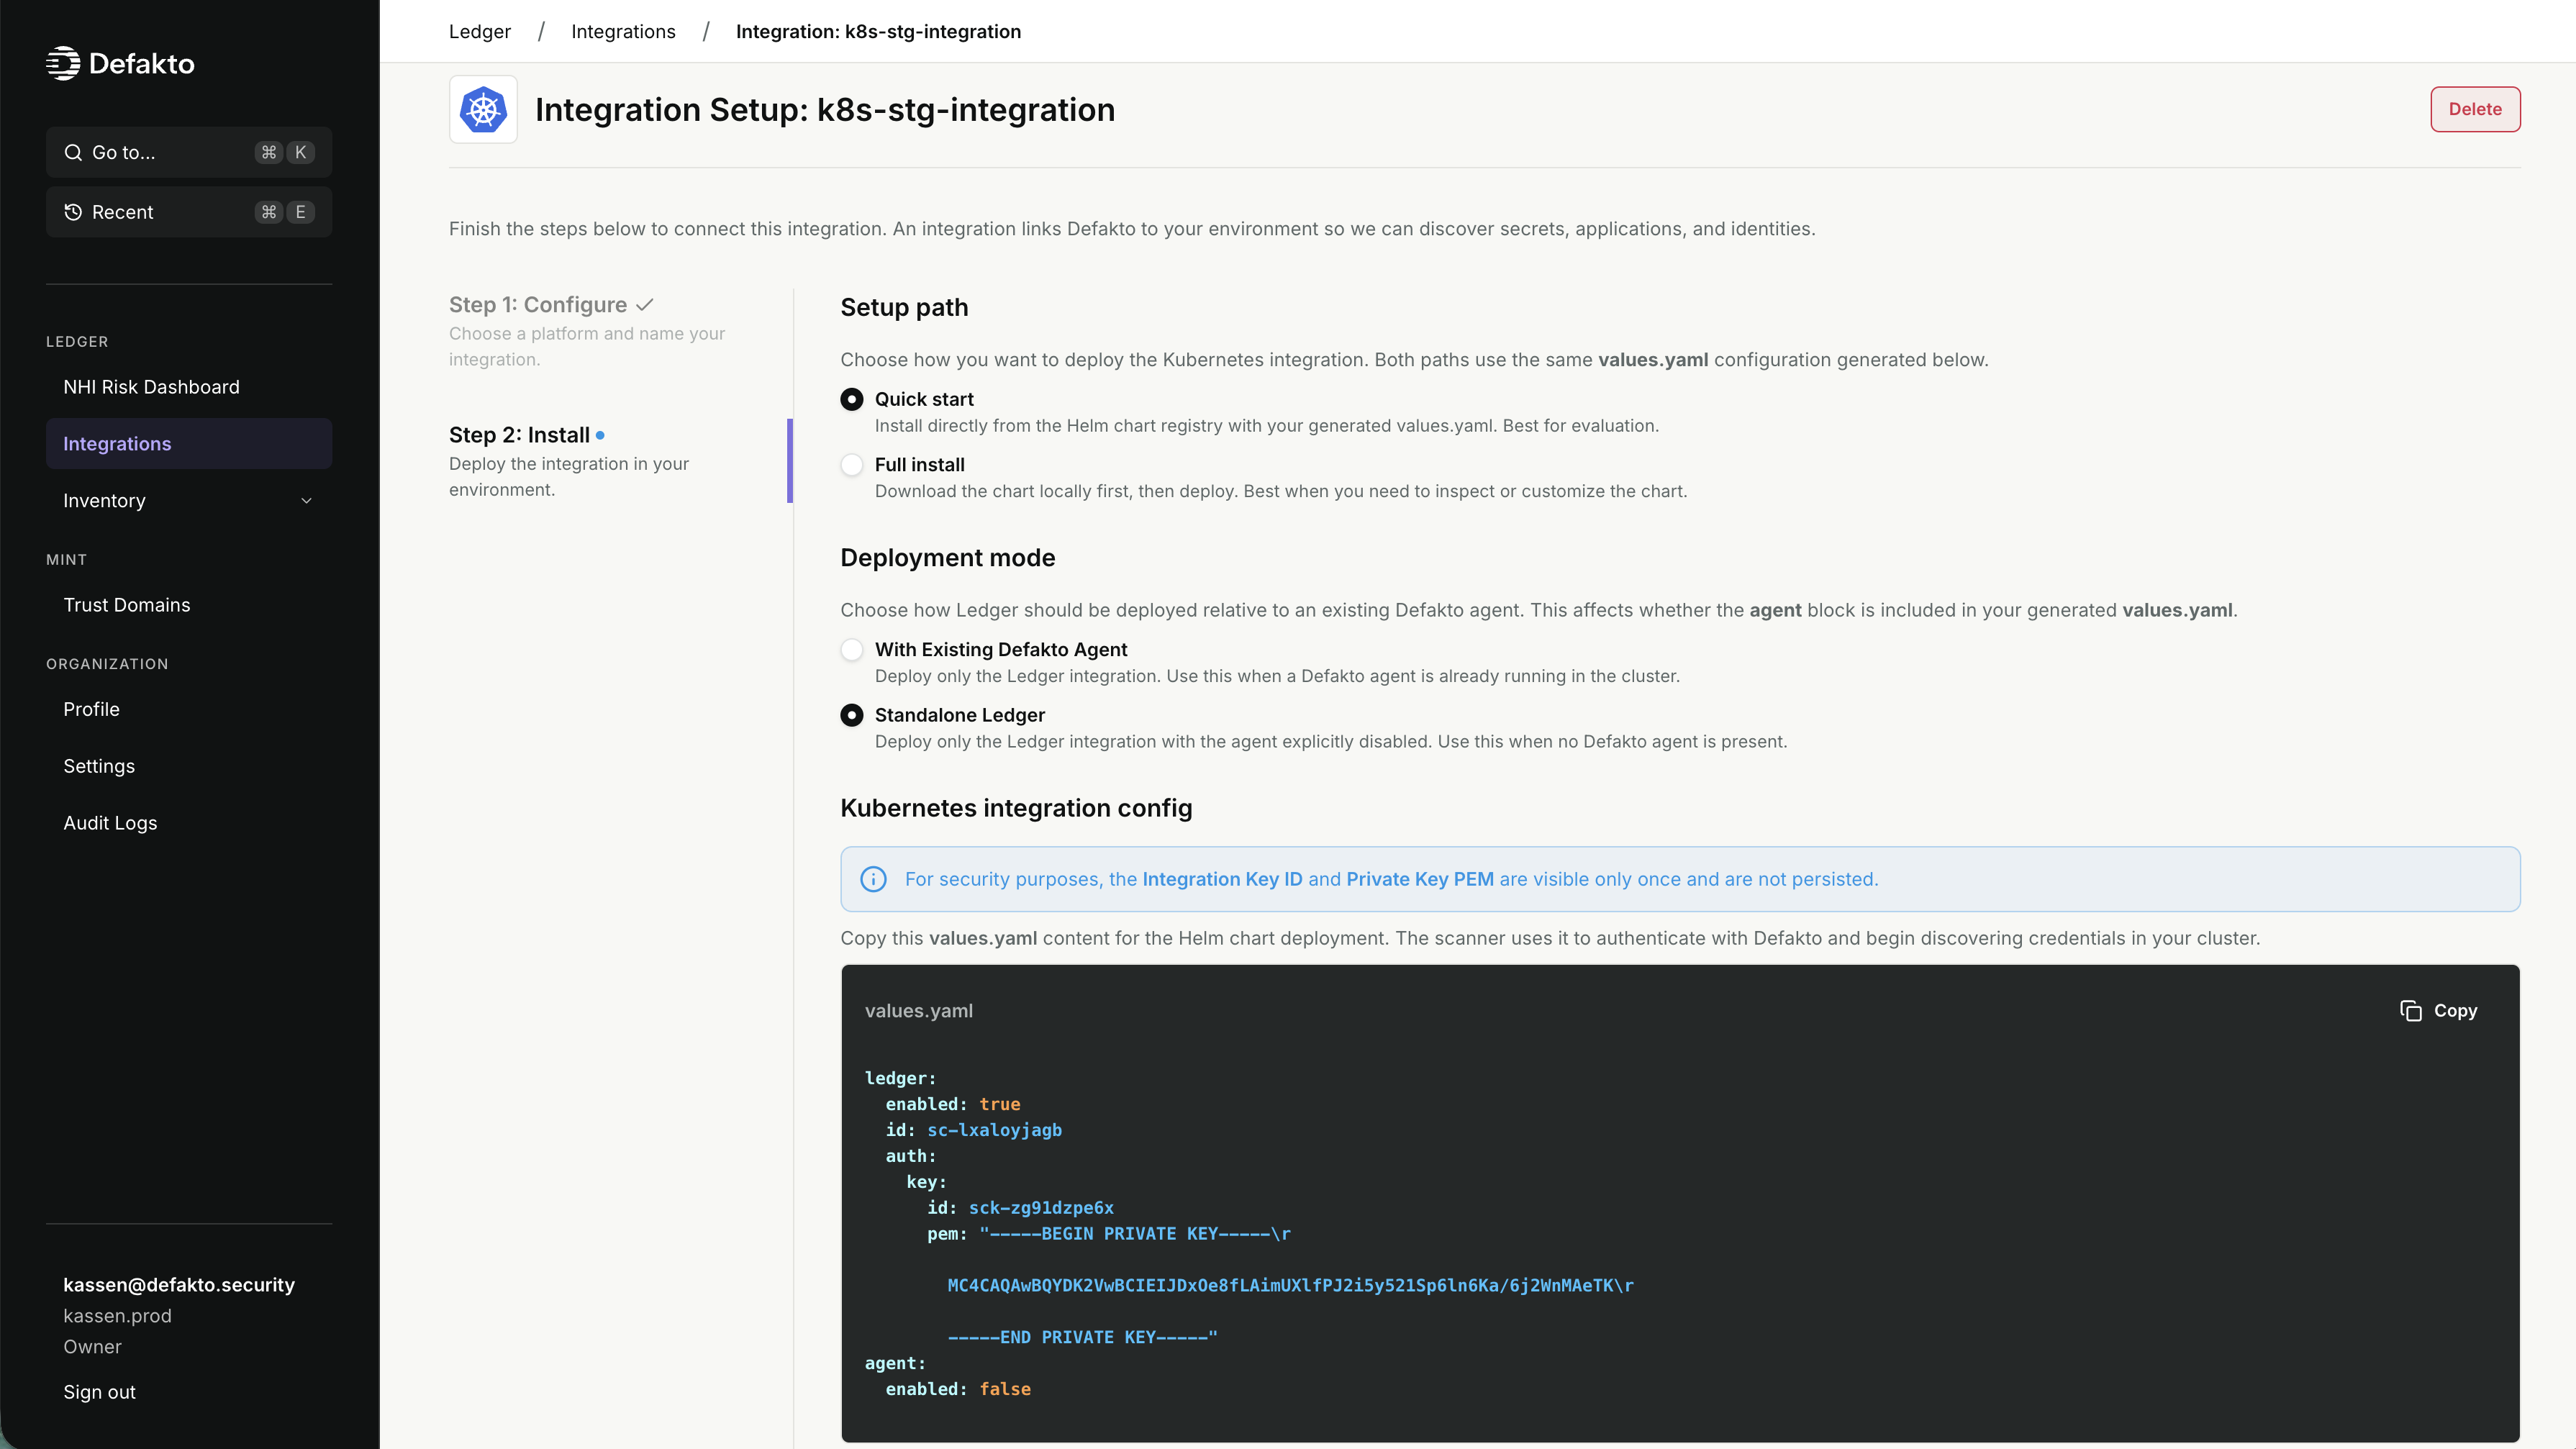Click the red Delete button

click(2475, 109)
